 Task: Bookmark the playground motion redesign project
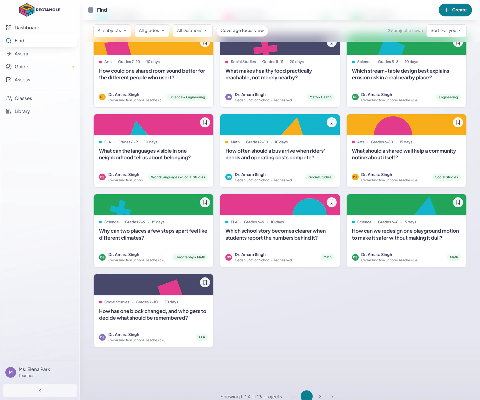point(458,202)
